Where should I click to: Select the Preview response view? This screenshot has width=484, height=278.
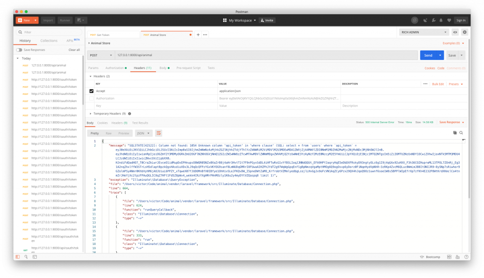tap(124, 133)
